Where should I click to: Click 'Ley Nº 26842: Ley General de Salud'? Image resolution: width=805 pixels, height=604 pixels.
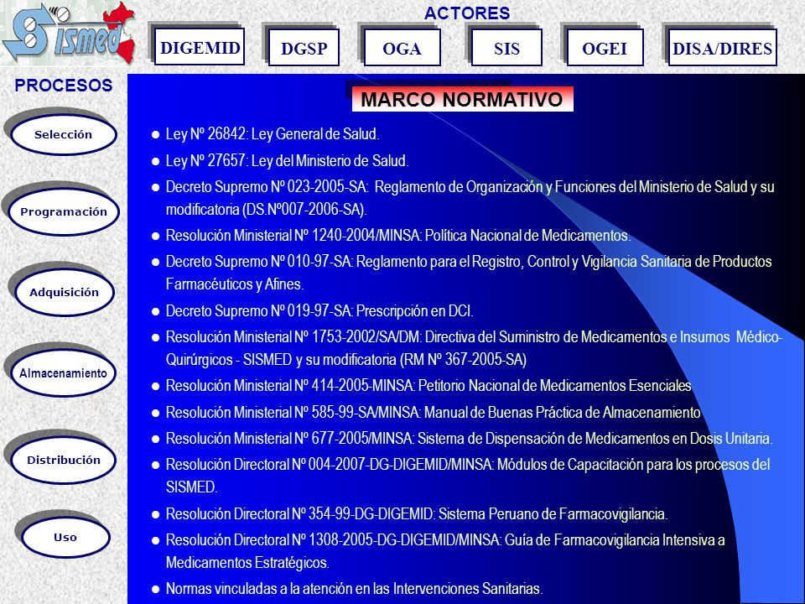[272, 134]
